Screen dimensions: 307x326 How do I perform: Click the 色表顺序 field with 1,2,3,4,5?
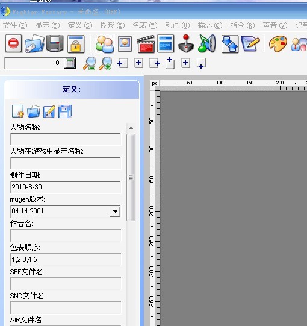(66, 260)
